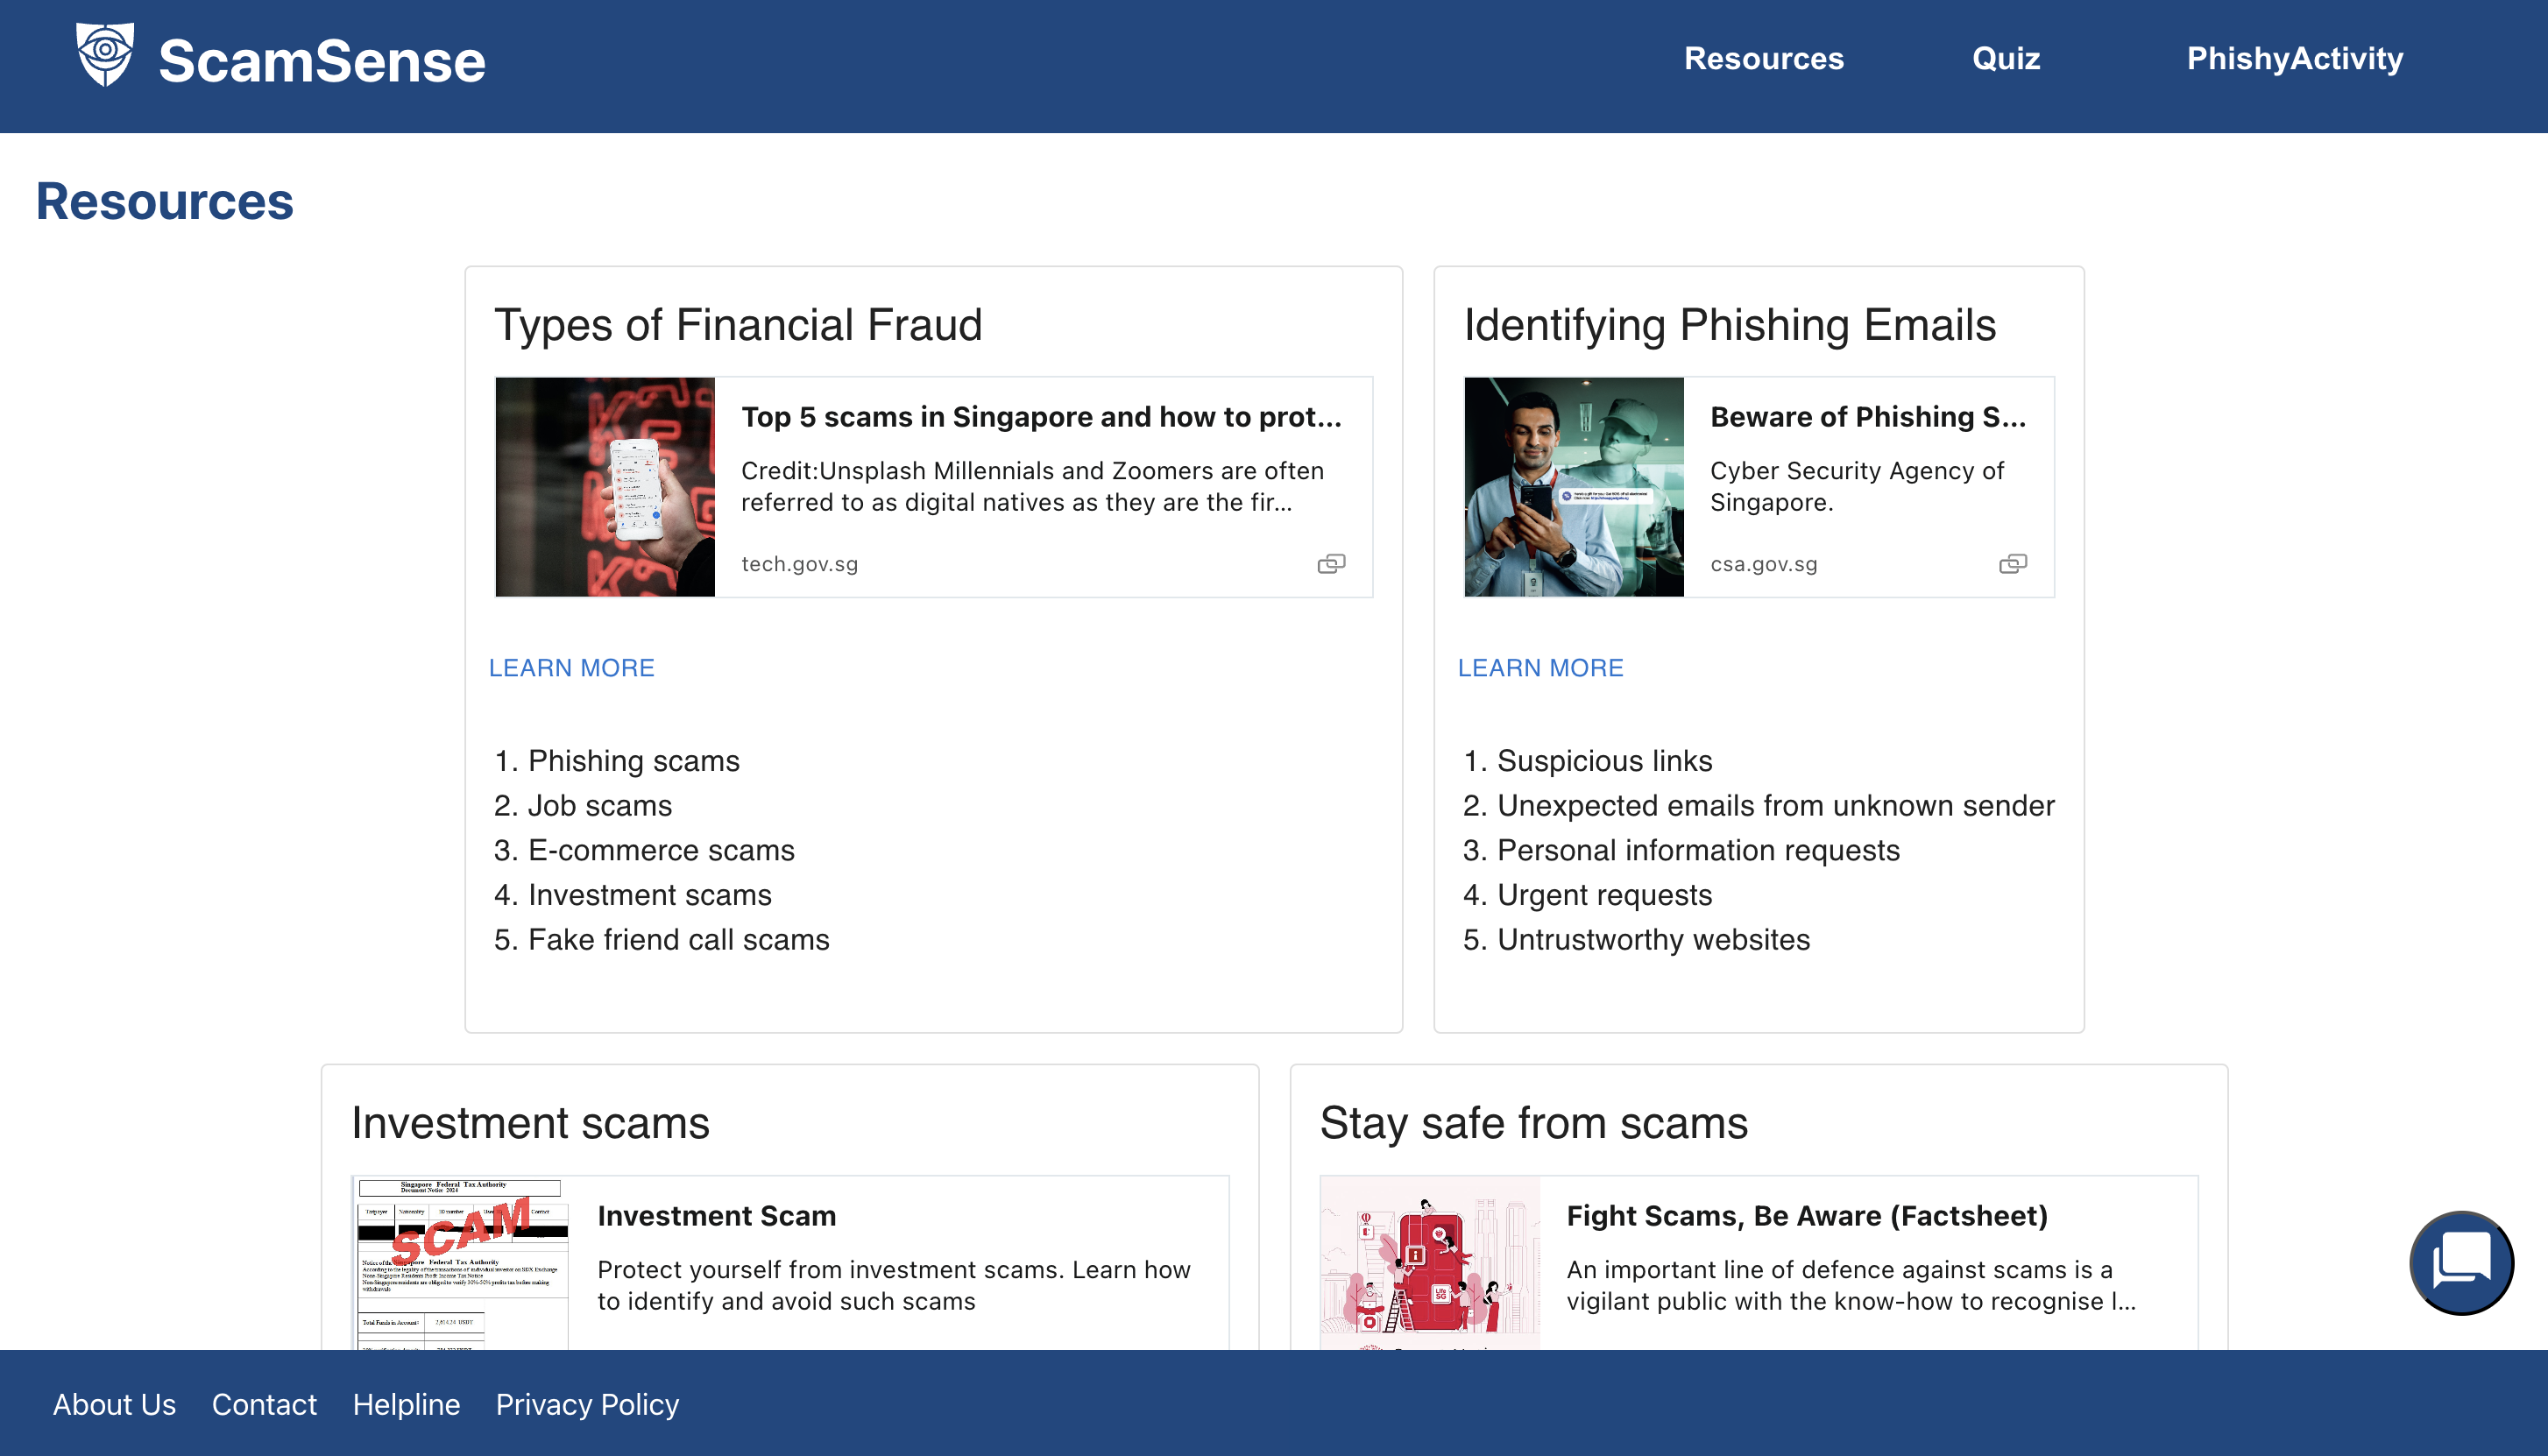This screenshot has width=2548, height=1456.
Task: Click the ScamSense shield eye logo
Action: 104,56
